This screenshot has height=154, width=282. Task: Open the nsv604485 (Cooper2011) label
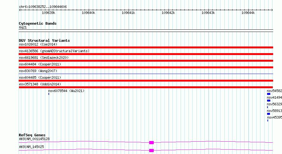coord(40,77)
